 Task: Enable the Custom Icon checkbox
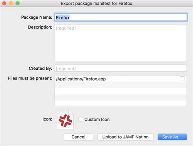81,119
